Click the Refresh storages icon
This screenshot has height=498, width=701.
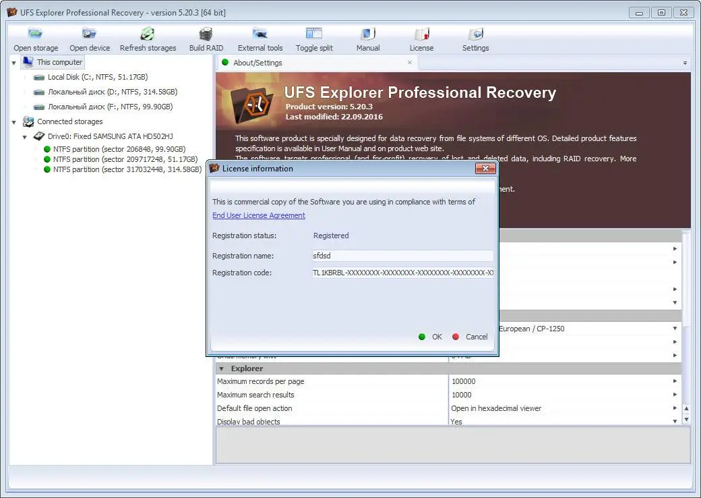(x=148, y=34)
